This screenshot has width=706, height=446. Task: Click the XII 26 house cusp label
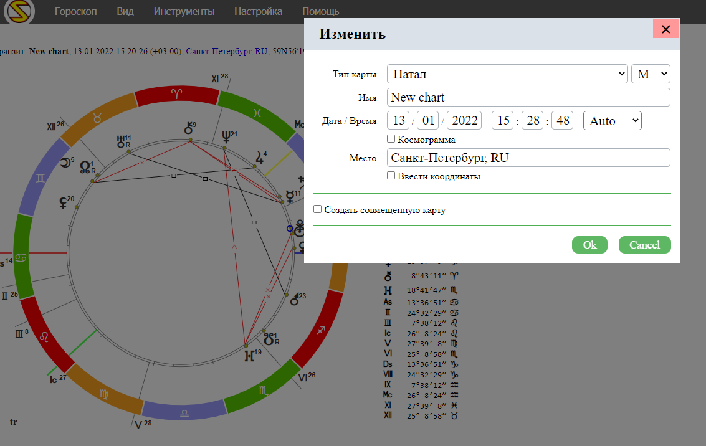point(55,126)
